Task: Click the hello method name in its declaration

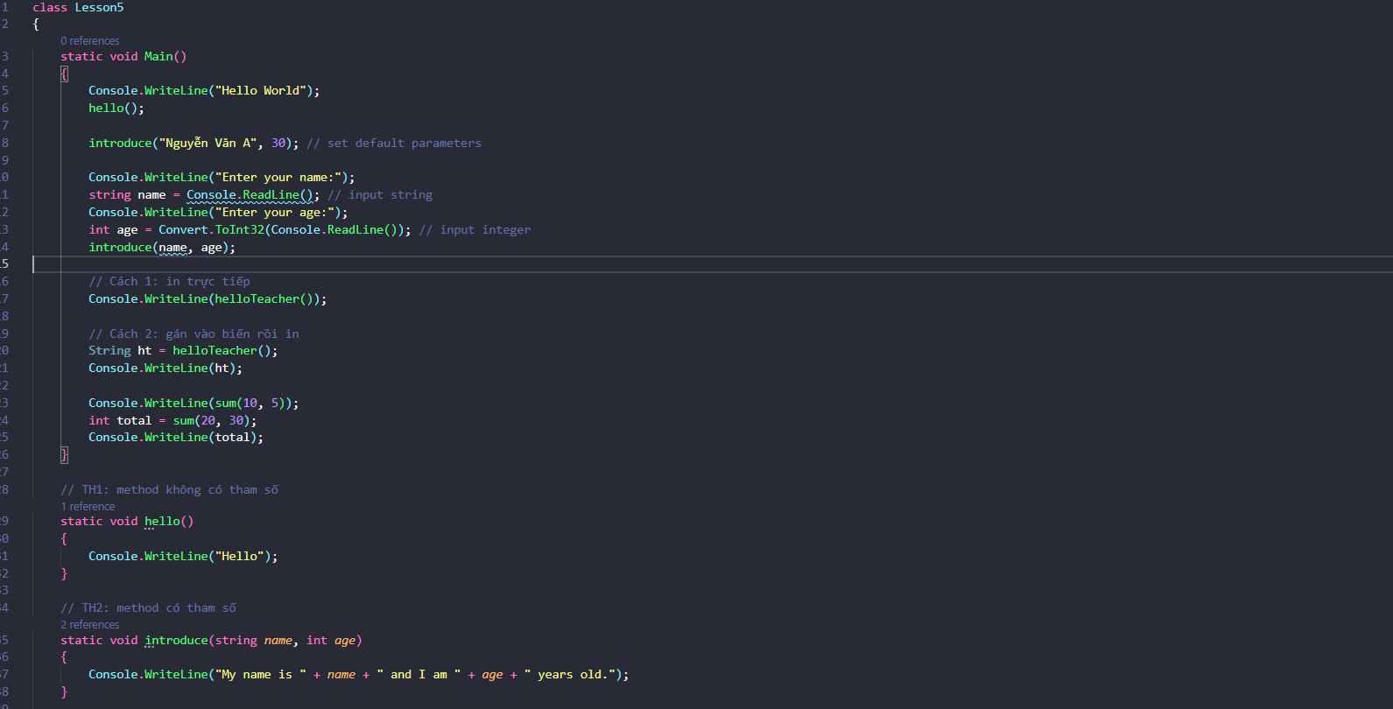Action: tap(162, 522)
